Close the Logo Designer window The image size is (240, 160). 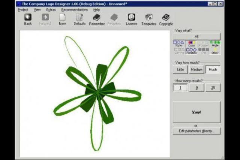point(220,4)
